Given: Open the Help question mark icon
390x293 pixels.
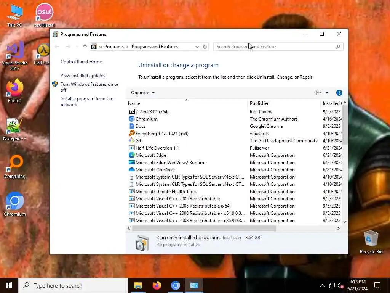Looking at the screenshot, I should [x=339, y=93].
